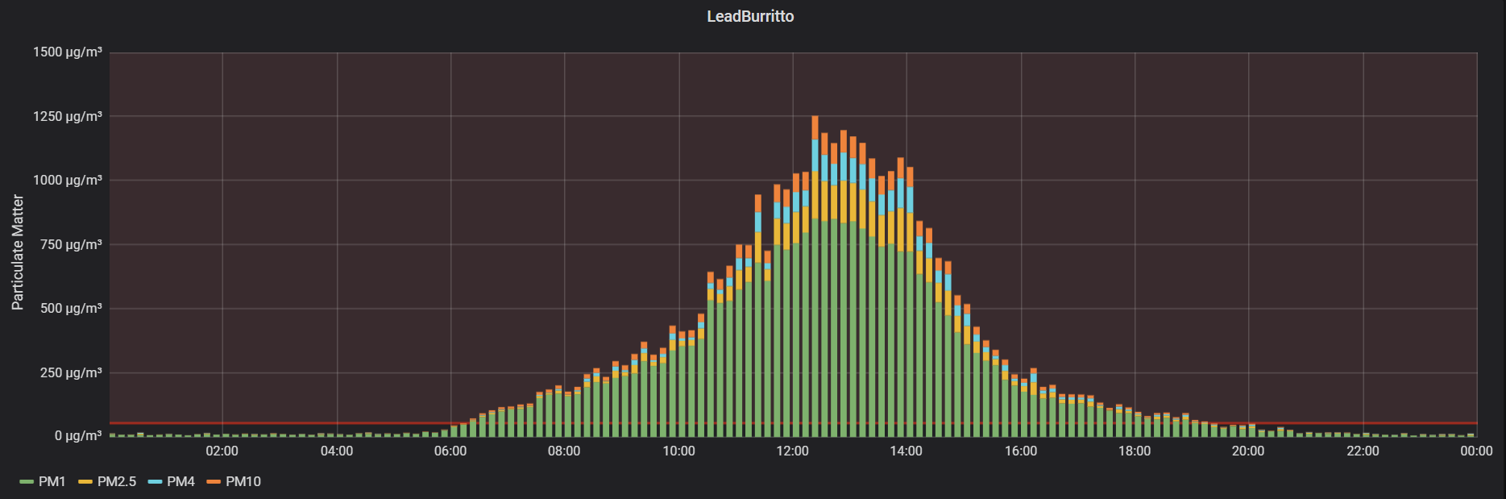The image size is (1506, 499).
Task: Click the 1500 µg/m³ y-axis label
Action: coord(68,52)
